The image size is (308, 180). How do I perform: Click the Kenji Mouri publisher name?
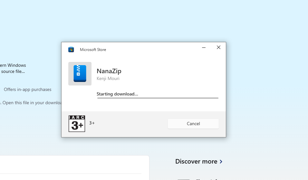click(108, 78)
